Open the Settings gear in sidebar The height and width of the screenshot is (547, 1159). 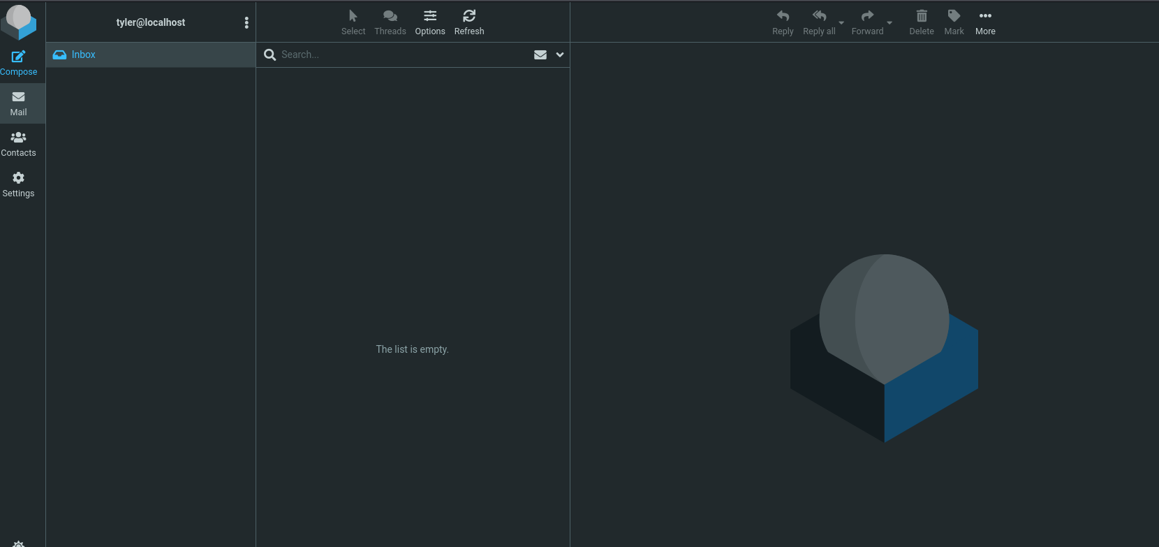pyautogui.click(x=19, y=184)
